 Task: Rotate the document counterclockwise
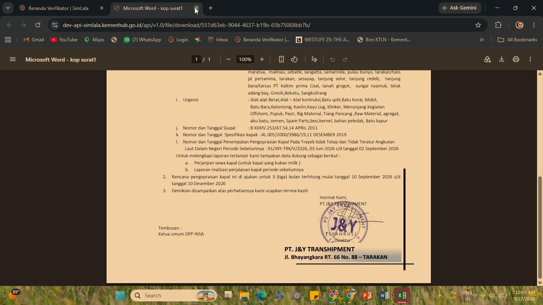pos(294,59)
